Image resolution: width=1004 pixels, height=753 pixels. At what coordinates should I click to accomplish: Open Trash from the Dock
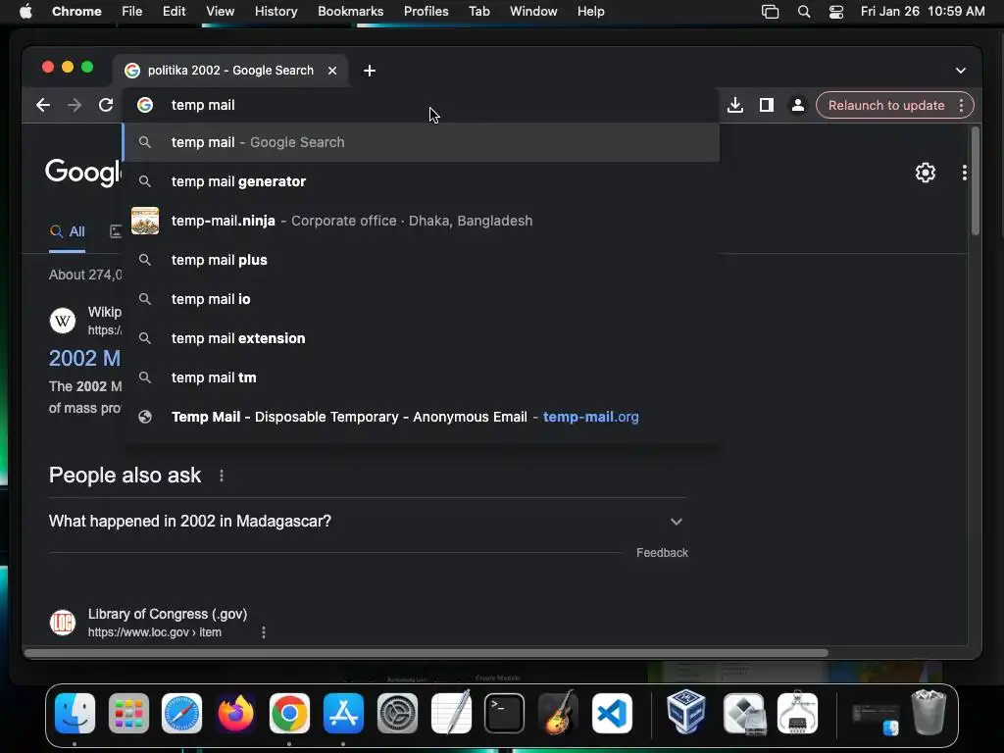tap(929, 713)
